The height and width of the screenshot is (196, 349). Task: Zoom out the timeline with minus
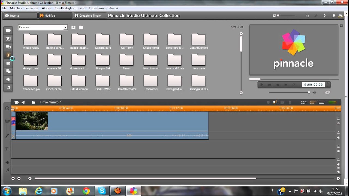tap(19, 178)
